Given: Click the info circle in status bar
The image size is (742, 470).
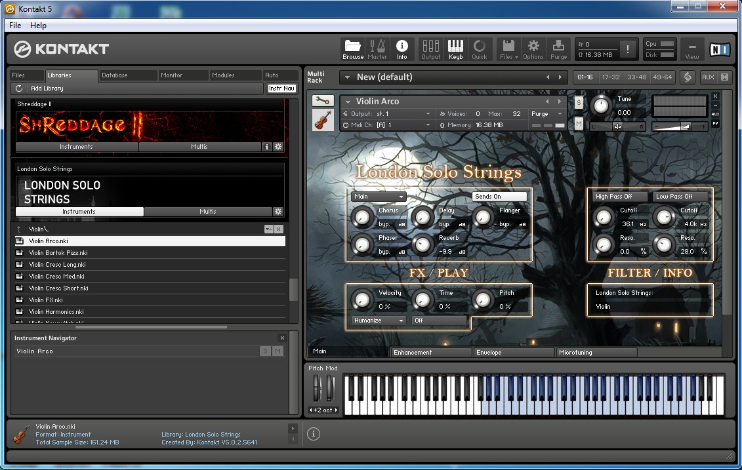Looking at the screenshot, I should tap(314, 433).
